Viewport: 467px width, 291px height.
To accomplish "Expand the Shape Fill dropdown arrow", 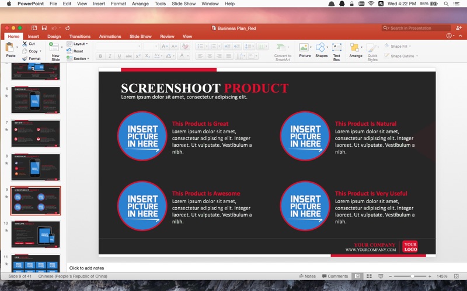I will point(410,47).
